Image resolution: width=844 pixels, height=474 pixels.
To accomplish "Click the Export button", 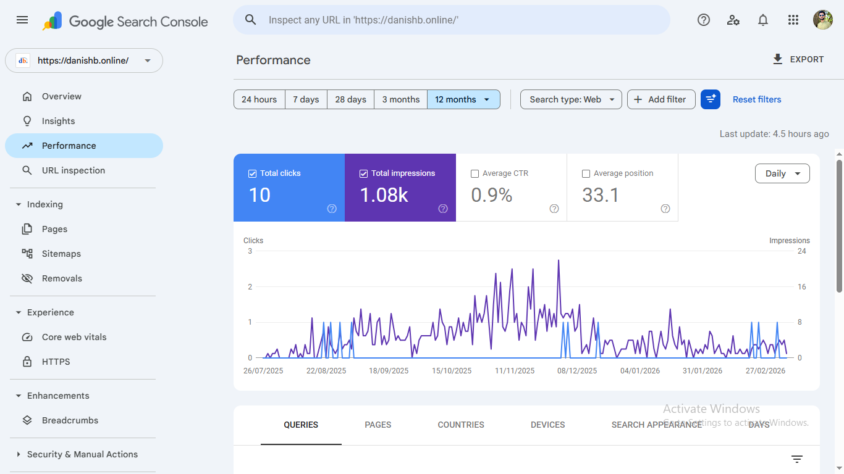I will 798,60.
